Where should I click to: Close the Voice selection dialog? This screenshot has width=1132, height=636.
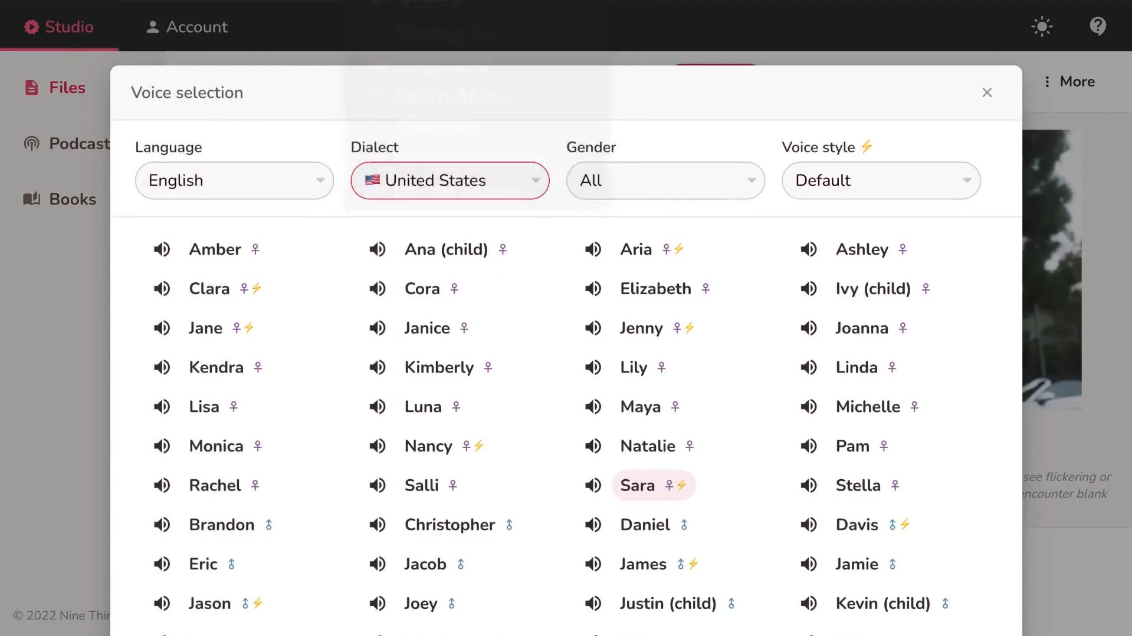[987, 93]
